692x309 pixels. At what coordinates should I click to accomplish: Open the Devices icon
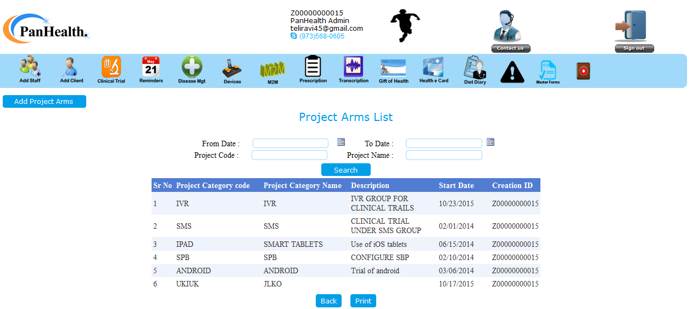pyautogui.click(x=232, y=69)
